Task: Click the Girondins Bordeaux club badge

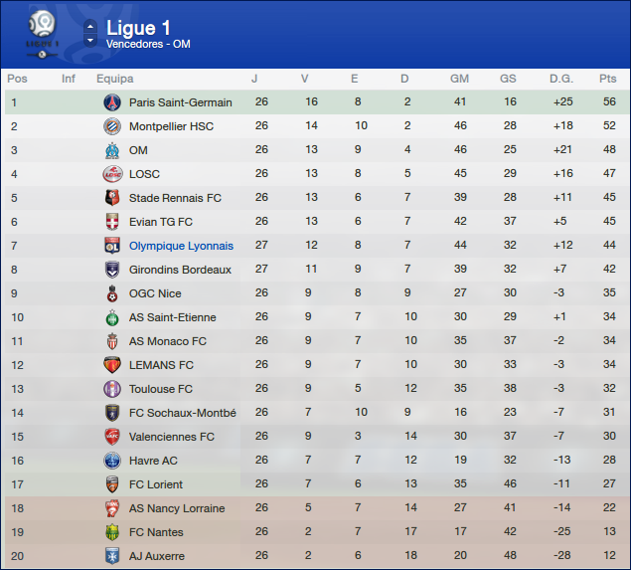Action: (111, 270)
